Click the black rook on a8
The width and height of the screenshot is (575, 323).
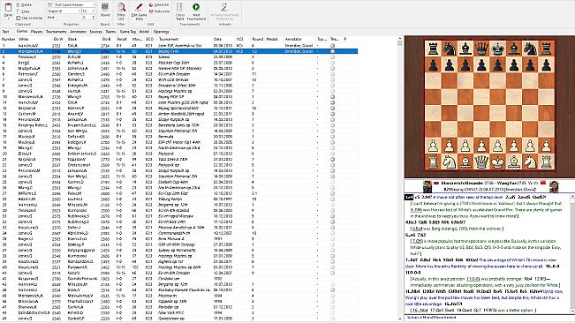click(x=433, y=49)
